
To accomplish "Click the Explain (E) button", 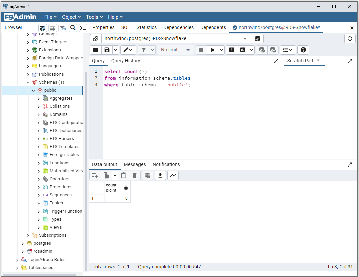I will (x=232, y=50).
